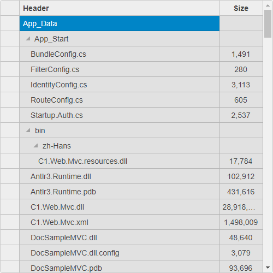Screen dimensions: 273x273
Task: Click the top-left select-all corner cell
Action: (x=10, y=8)
